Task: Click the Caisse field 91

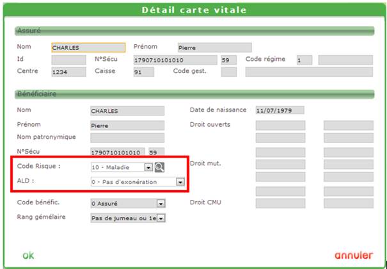Action: click(144, 72)
